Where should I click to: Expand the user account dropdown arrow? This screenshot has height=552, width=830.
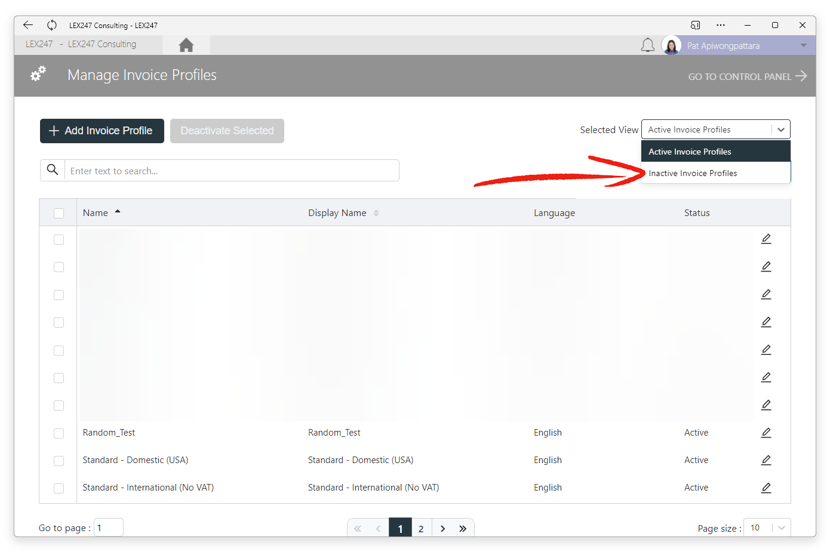click(804, 45)
